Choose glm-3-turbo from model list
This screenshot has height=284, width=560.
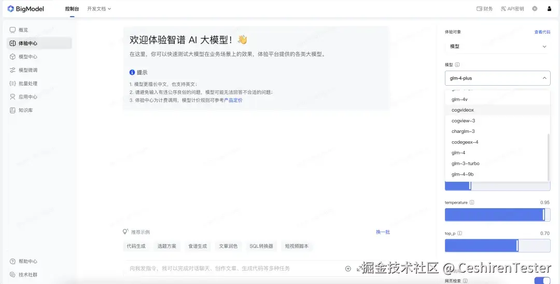(497, 164)
